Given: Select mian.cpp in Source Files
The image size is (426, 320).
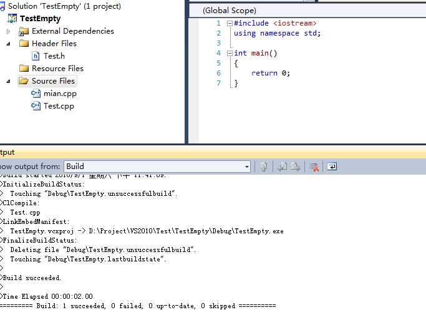Looking at the screenshot, I should (x=60, y=94).
